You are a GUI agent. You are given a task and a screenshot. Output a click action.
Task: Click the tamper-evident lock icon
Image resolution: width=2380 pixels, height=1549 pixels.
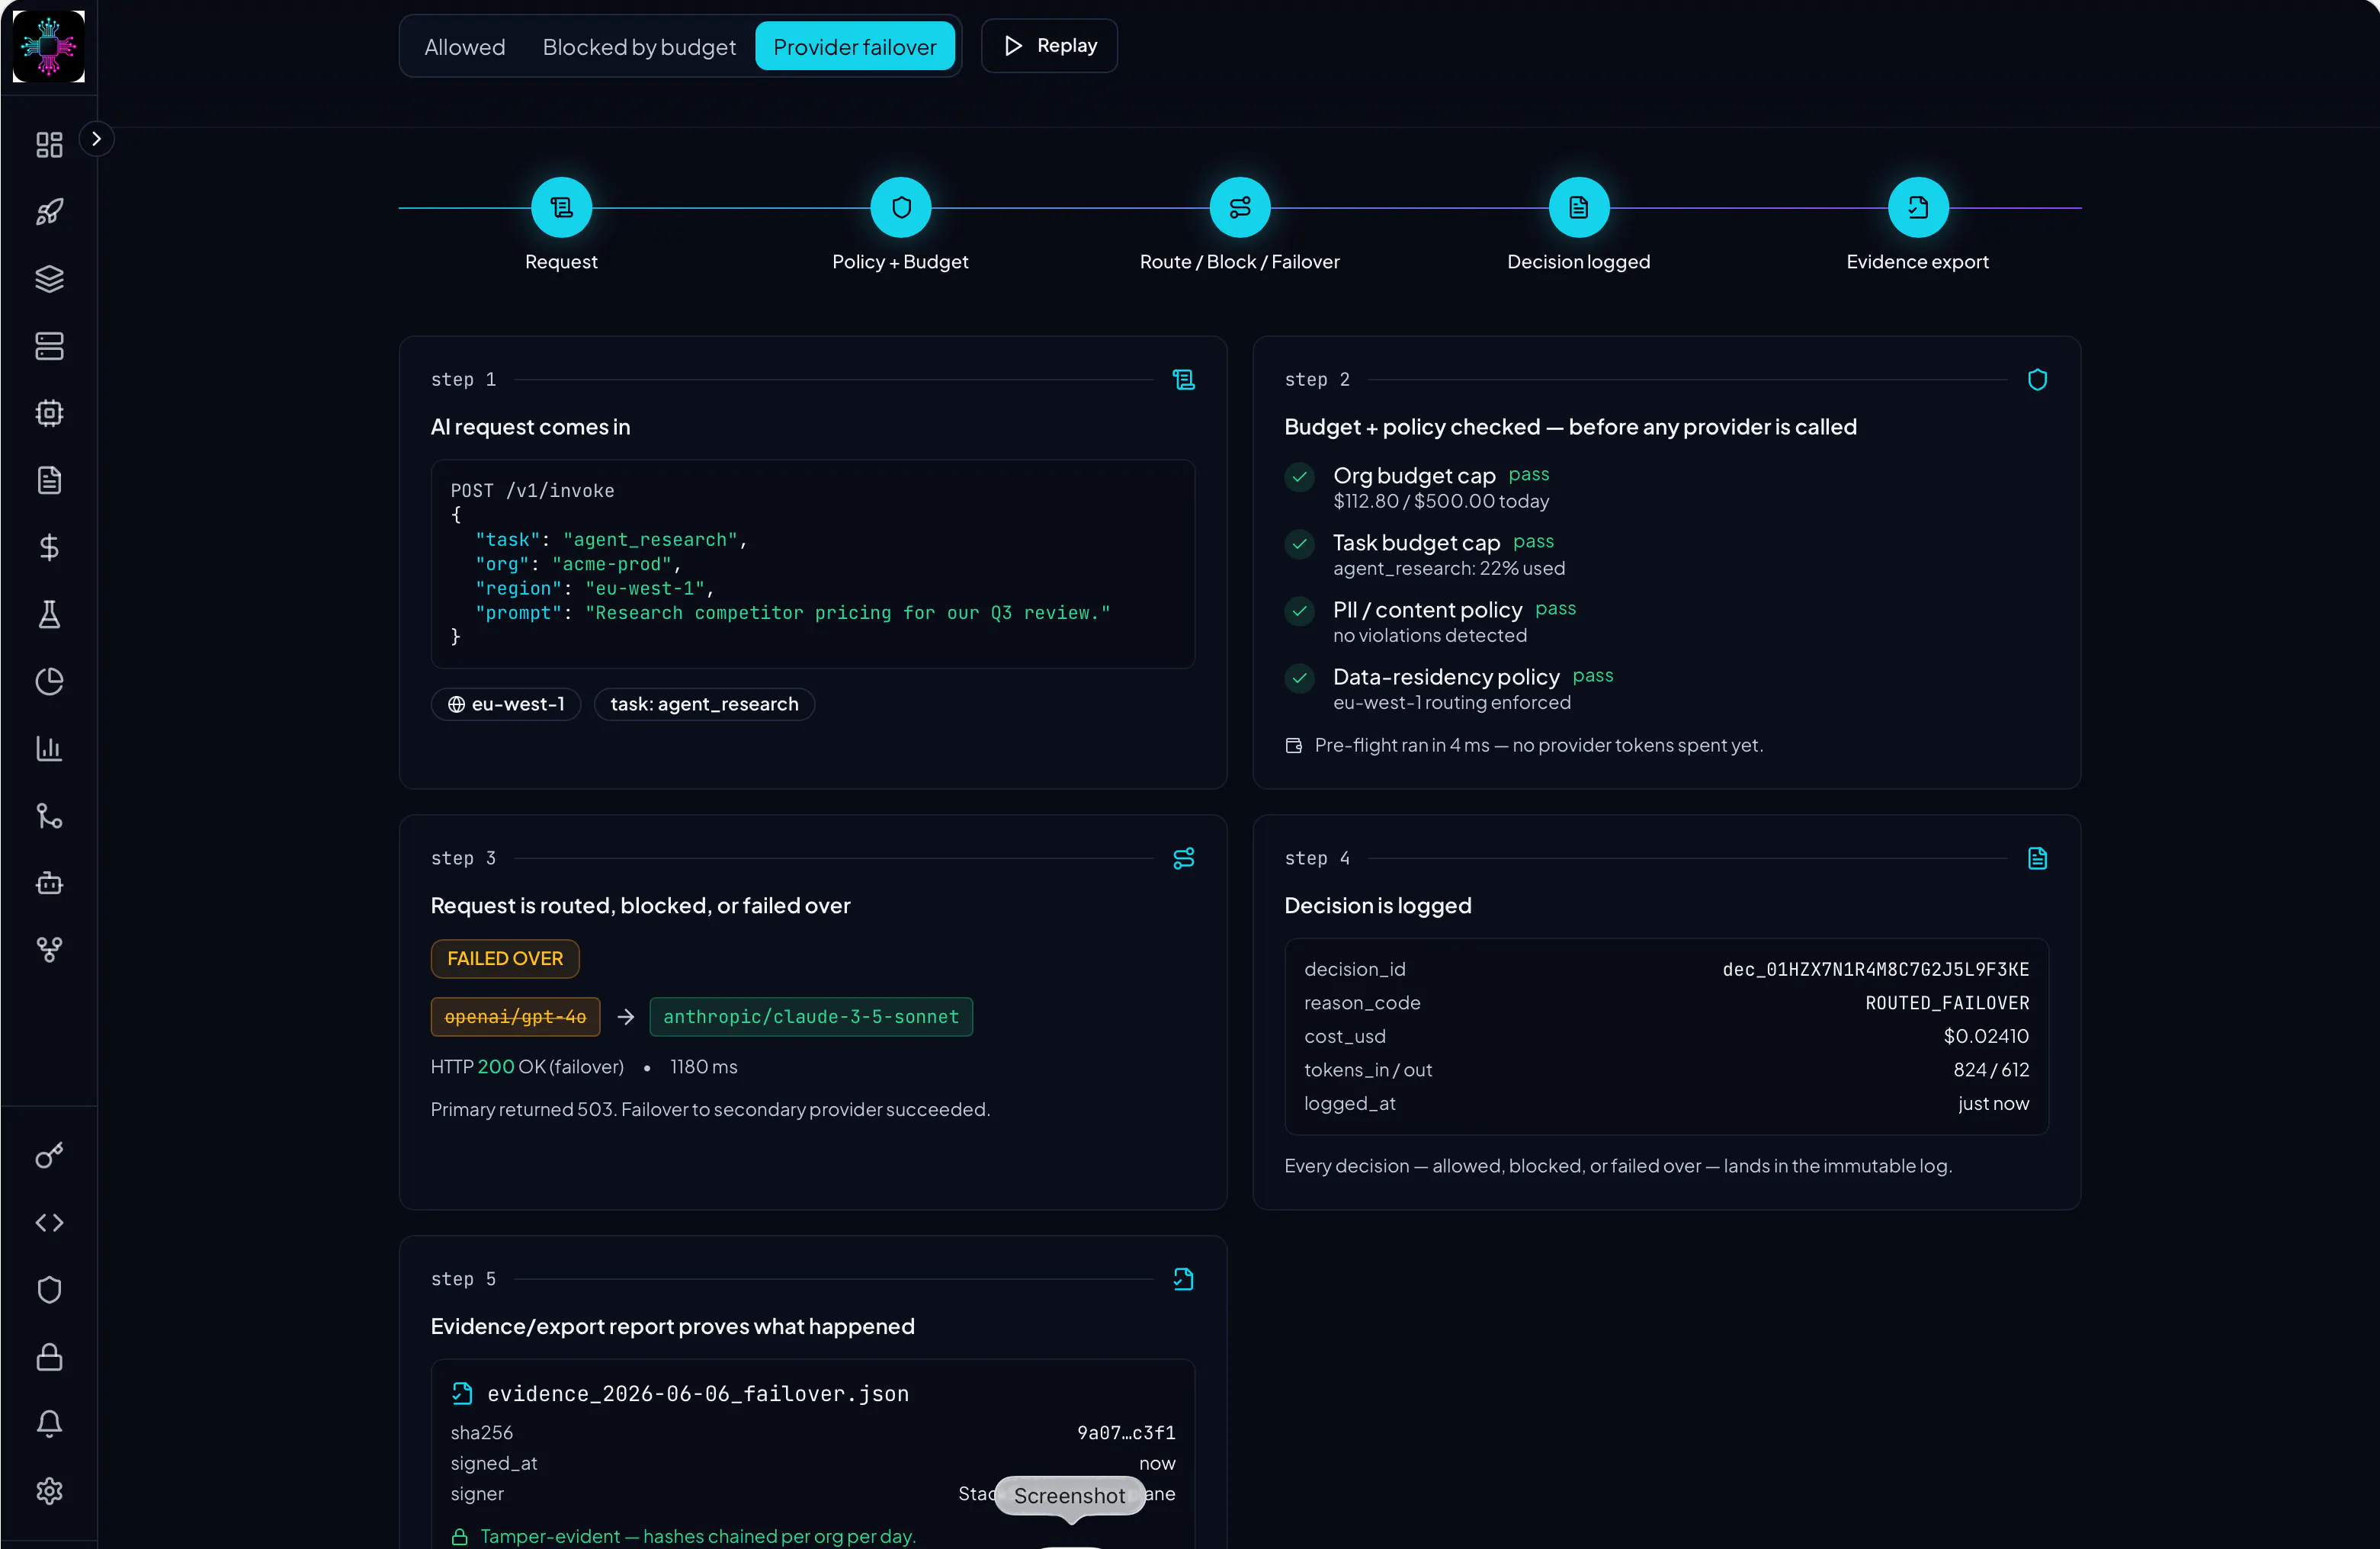click(459, 1537)
